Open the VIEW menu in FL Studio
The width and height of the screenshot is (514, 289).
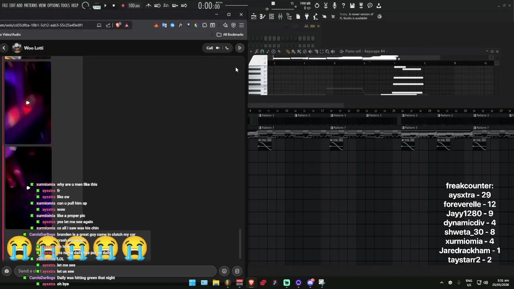pos(42,6)
